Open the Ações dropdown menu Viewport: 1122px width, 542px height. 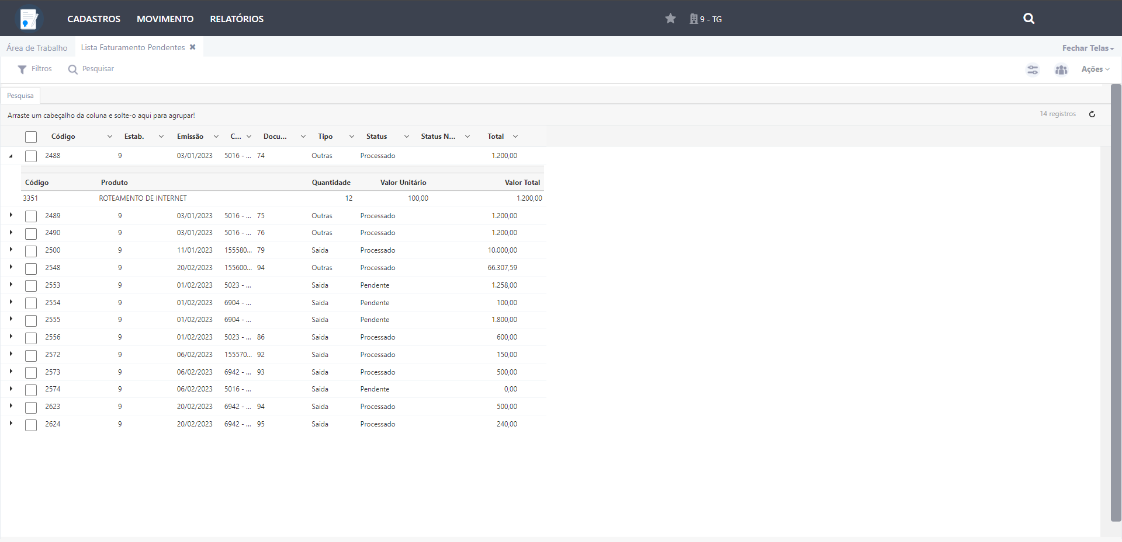[1095, 69]
